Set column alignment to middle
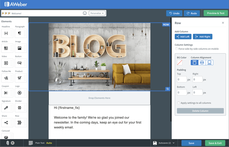The height and width of the screenshot is (147, 229). [202, 62]
